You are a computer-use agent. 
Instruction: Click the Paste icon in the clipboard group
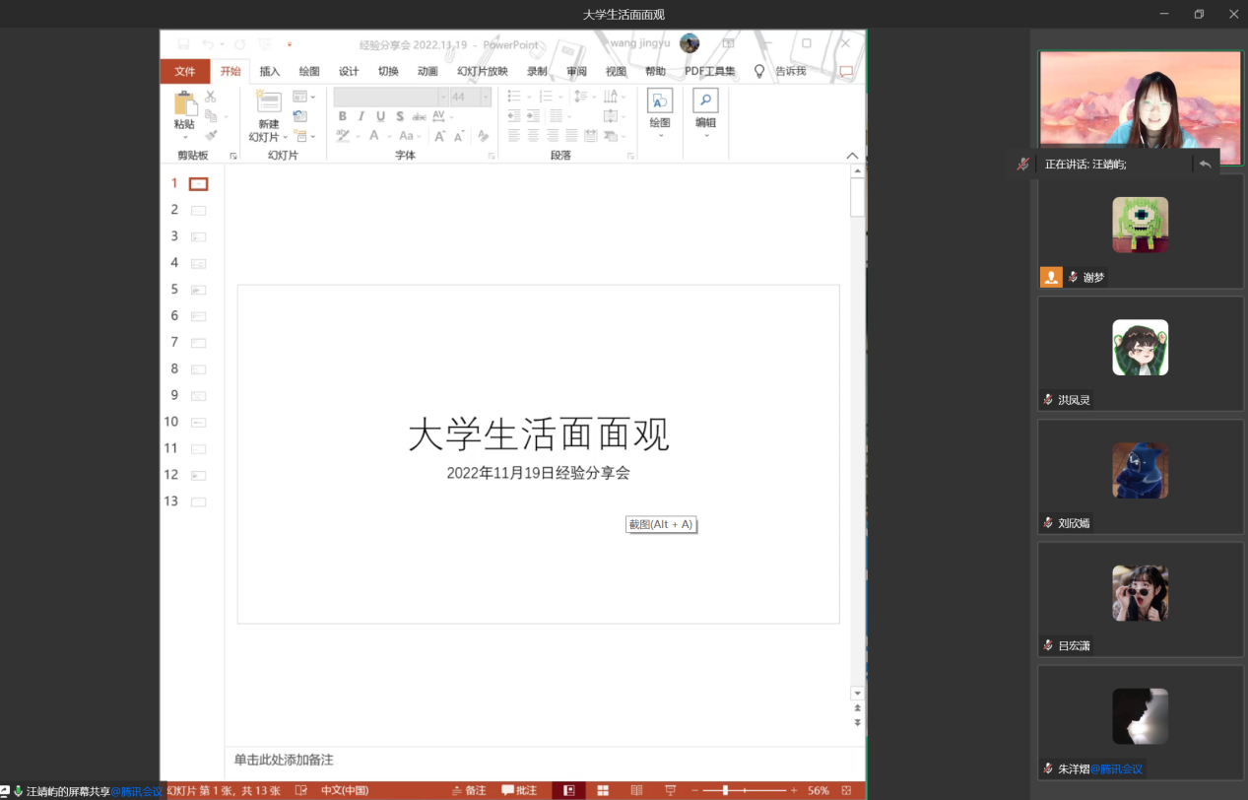[184, 103]
